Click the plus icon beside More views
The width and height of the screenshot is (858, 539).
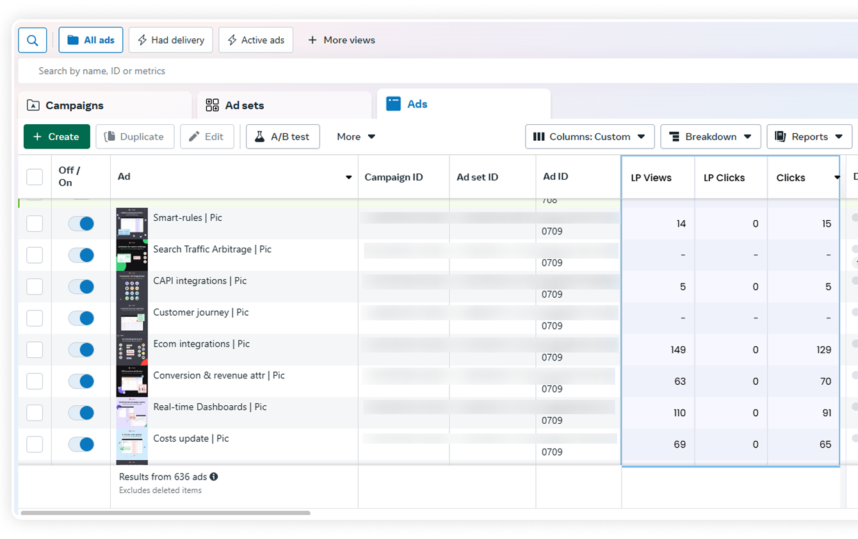click(312, 40)
